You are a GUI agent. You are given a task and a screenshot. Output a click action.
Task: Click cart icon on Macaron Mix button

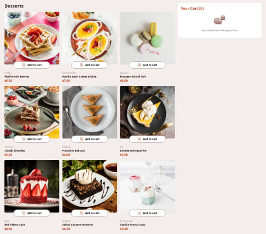139,65
